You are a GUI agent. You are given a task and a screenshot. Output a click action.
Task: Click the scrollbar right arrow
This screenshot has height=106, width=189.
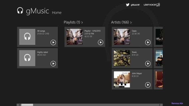tap(160, 105)
